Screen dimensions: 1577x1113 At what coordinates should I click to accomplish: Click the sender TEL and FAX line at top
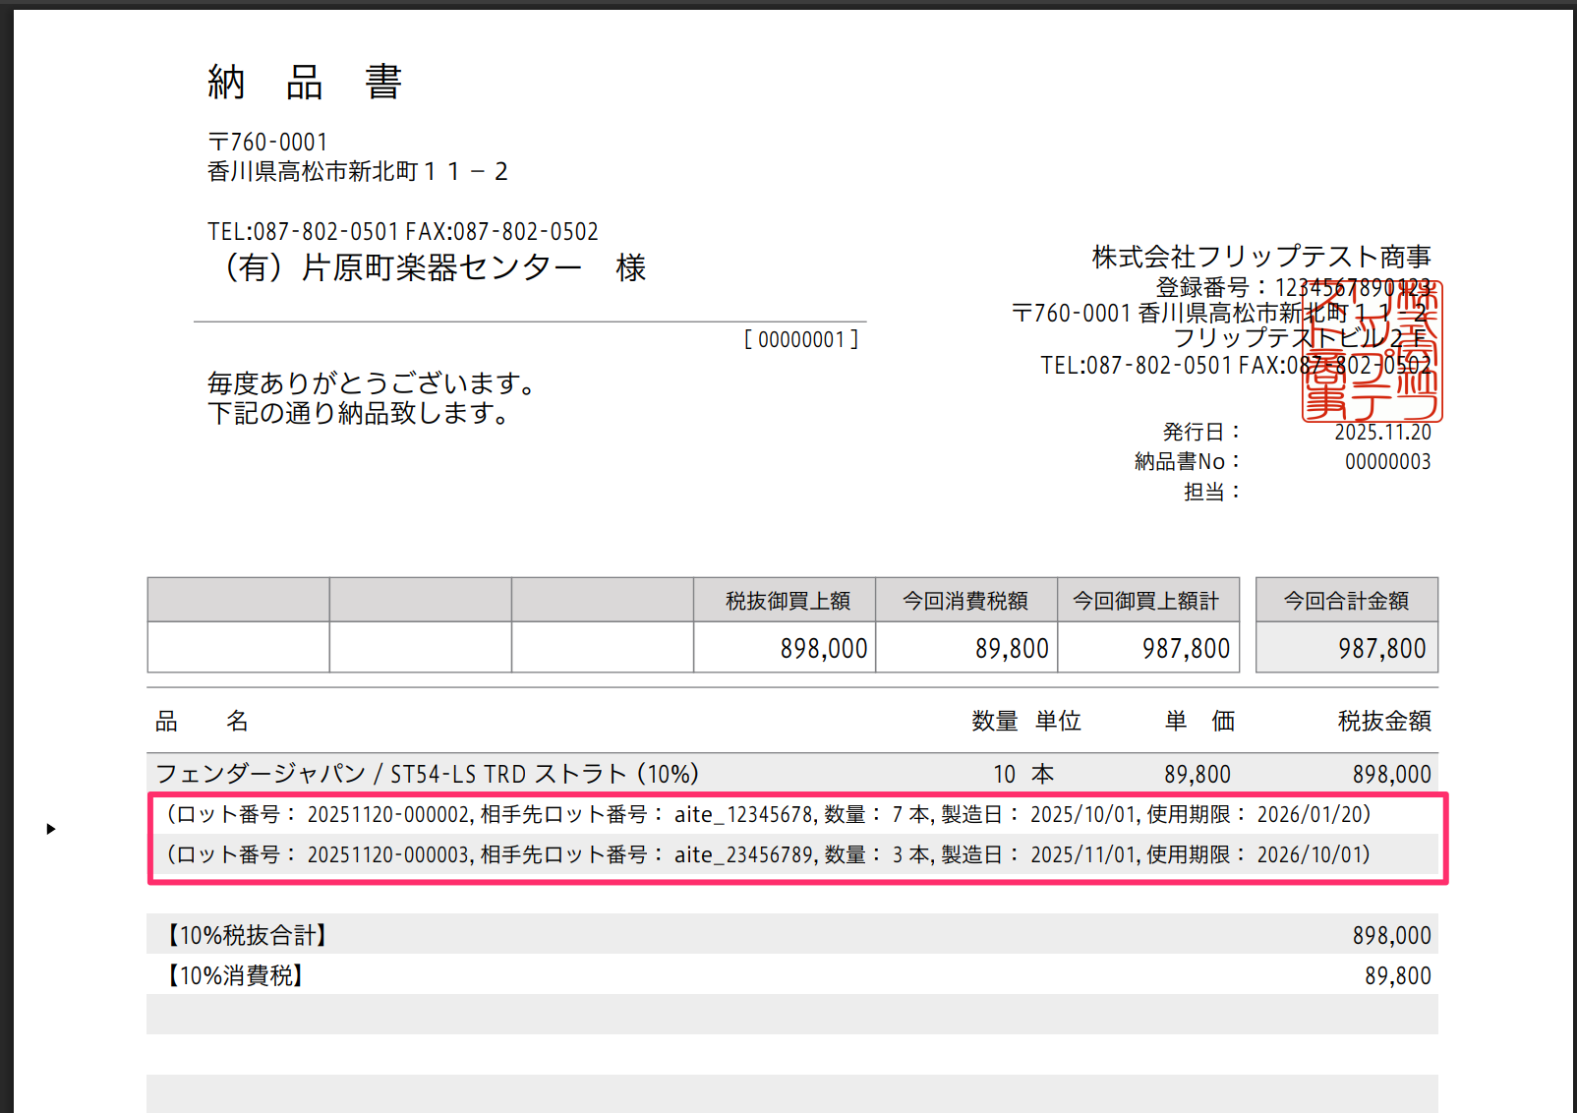(403, 232)
